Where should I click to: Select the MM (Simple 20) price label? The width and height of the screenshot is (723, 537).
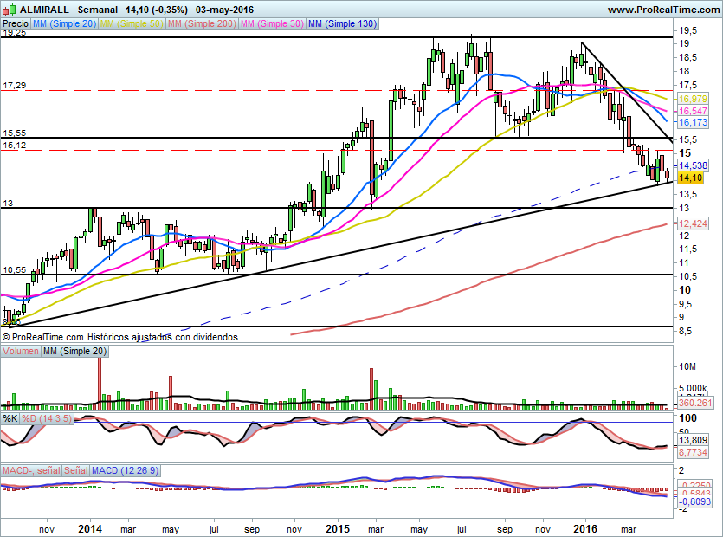65,23
